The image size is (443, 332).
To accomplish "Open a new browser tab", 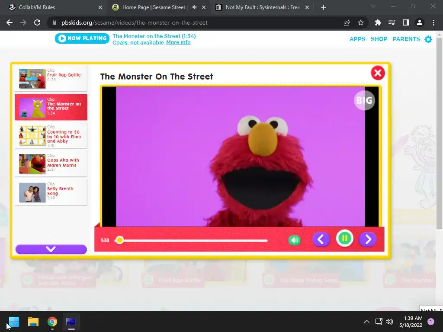I will coord(324,8).
